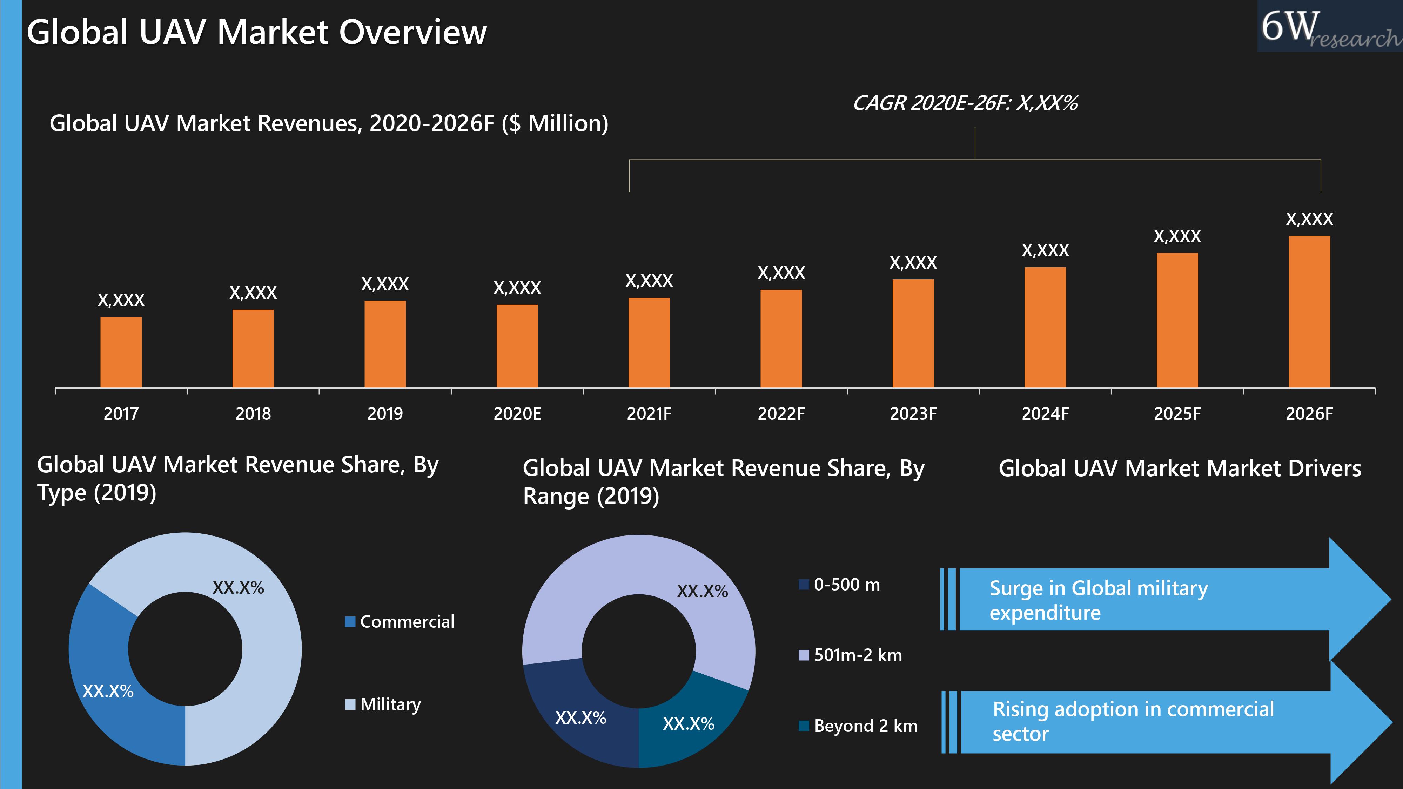The height and width of the screenshot is (789, 1403).
Task: Click the 2026F axis label
Action: 1309,414
